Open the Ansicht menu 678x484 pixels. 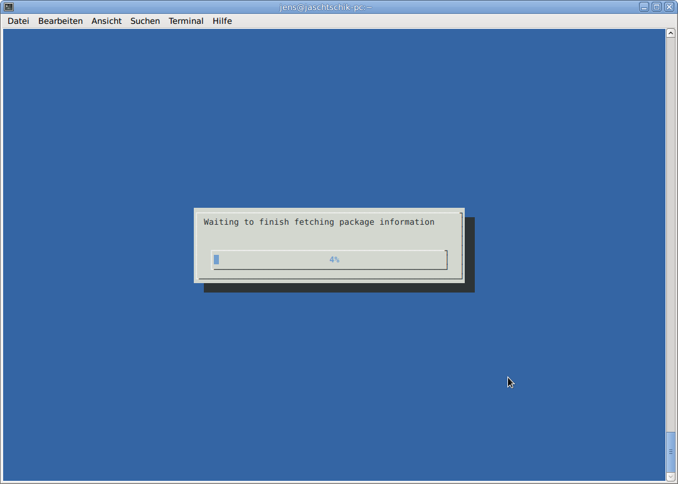[107, 21]
